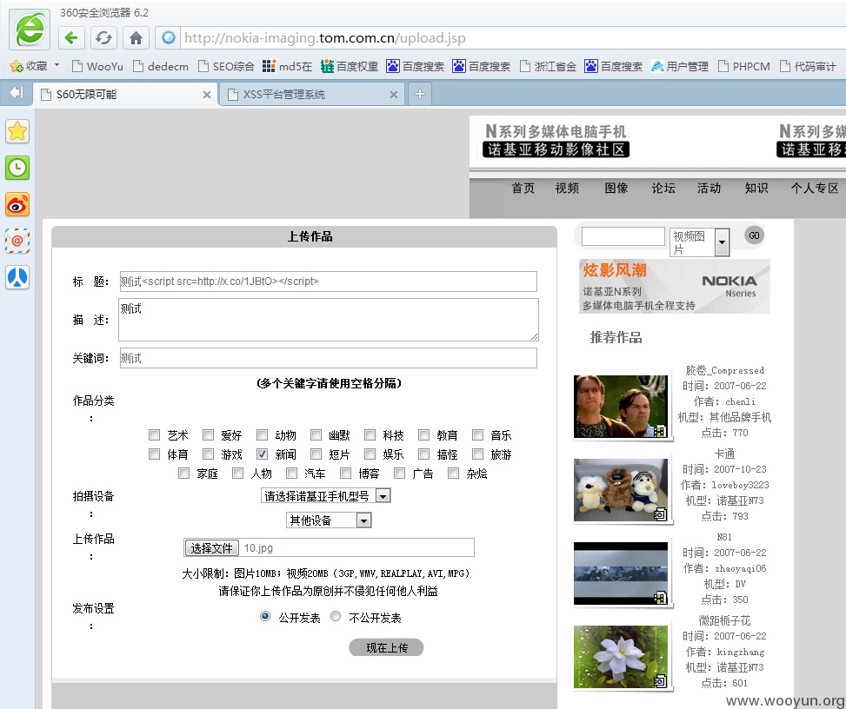846x709 pixels.
Task: Open the 代码审计 bookmark
Action: click(x=809, y=66)
